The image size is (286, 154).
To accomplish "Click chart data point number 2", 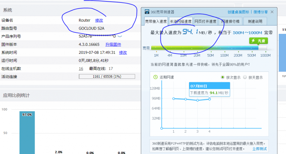I will pyautogui.click(x=186, y=99).
